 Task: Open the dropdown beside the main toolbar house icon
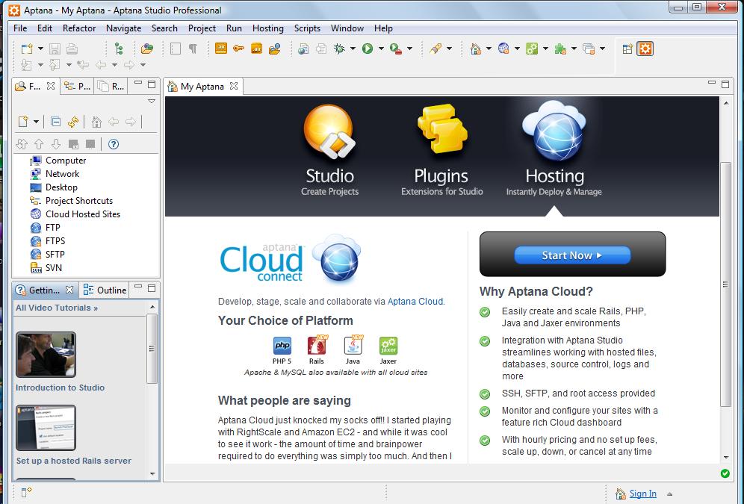(x=489, y=49)
